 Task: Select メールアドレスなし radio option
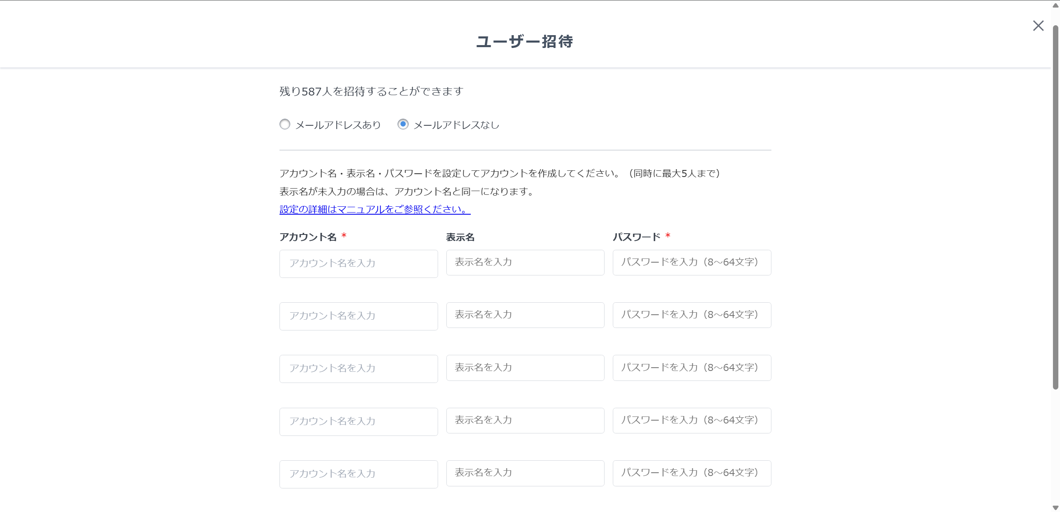[x=403, y=124]
